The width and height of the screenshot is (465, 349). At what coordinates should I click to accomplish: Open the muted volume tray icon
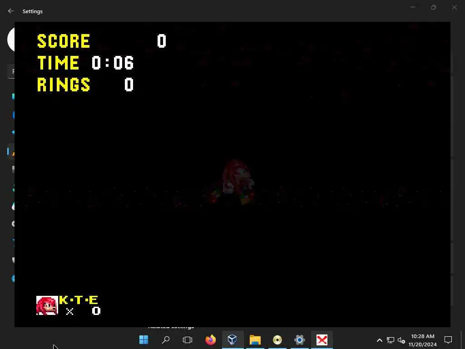tap(401, 340)
